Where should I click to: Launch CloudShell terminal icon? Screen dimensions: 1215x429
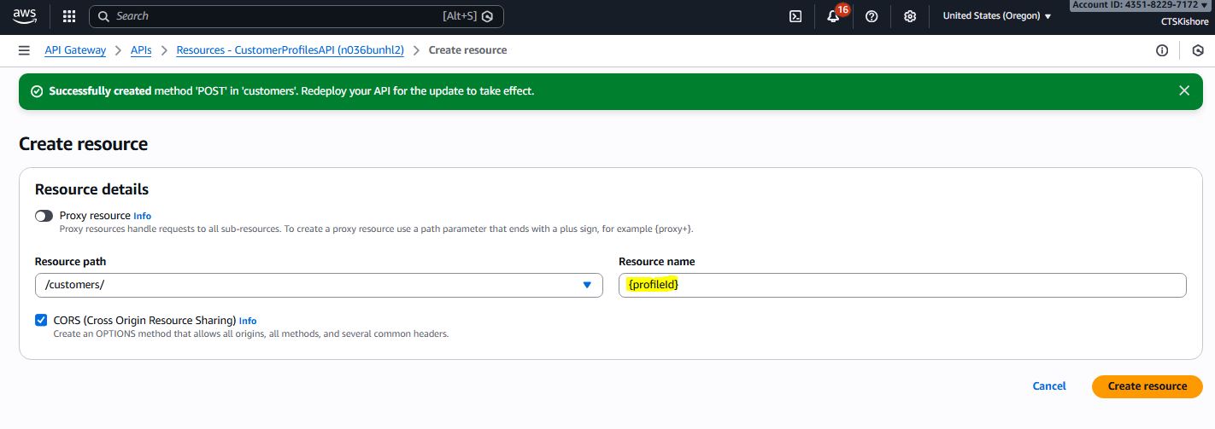(795, 16)
